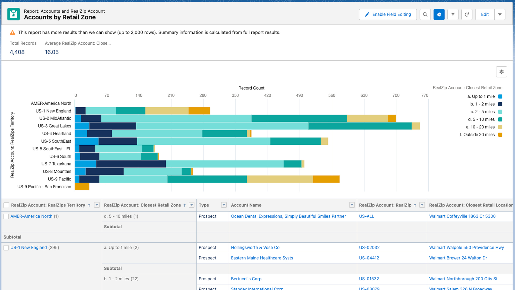Sort Closest Retail Zone column arrow
Viewport: 515px width, 290px height.
(x=185, y=205)
